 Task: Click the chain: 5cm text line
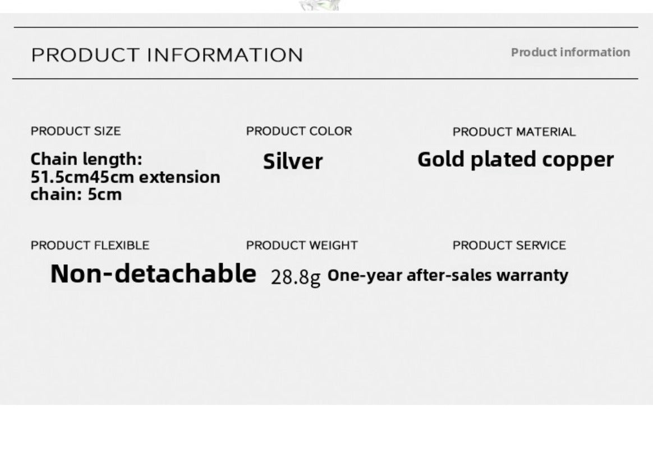click(x=76, y=195)
